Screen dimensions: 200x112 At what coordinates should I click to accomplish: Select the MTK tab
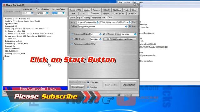(x=73, y=14)
